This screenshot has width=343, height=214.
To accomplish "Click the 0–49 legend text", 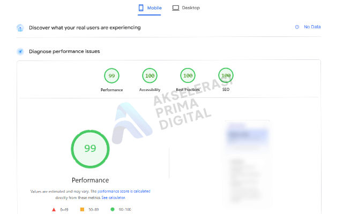I will tap(64, 210).
